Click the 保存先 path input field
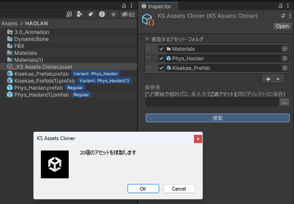The width and height of the screenshot is (294, 204). coord(212,102)
